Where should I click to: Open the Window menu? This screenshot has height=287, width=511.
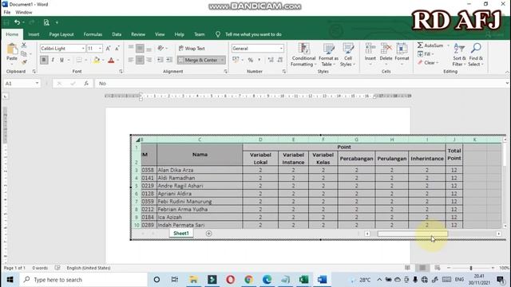(x=24, y=13)
